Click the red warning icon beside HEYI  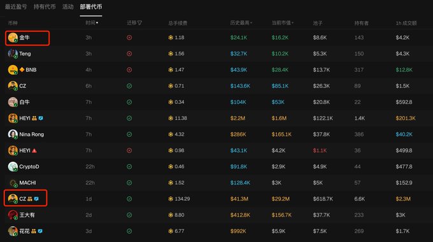click(34, 150)
